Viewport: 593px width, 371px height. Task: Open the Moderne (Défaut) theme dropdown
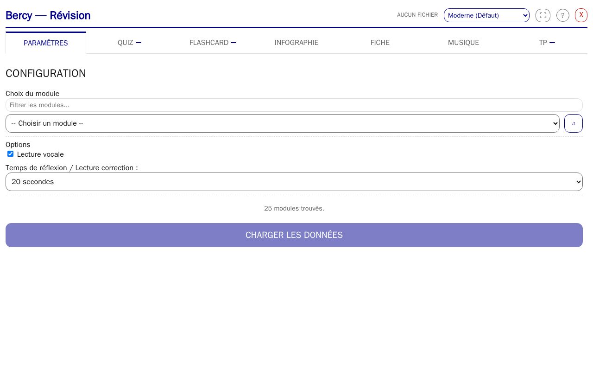click(x=486, y=15)
